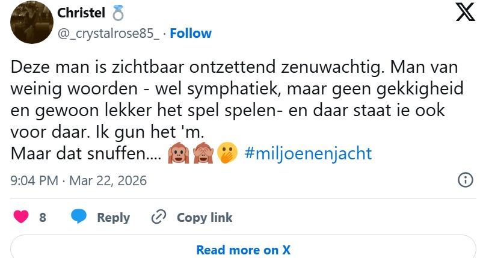The height and width of the screenshot is (258, 480).
Task: Click the Copy link chain icon
Action: coord(159,217)
